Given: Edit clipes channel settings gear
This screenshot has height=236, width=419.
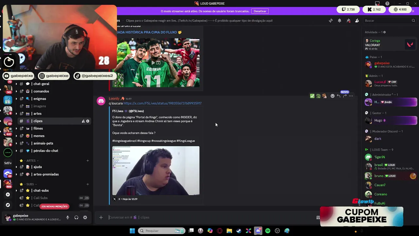Looking at the screenshot, I should click(x=88, y=121).
